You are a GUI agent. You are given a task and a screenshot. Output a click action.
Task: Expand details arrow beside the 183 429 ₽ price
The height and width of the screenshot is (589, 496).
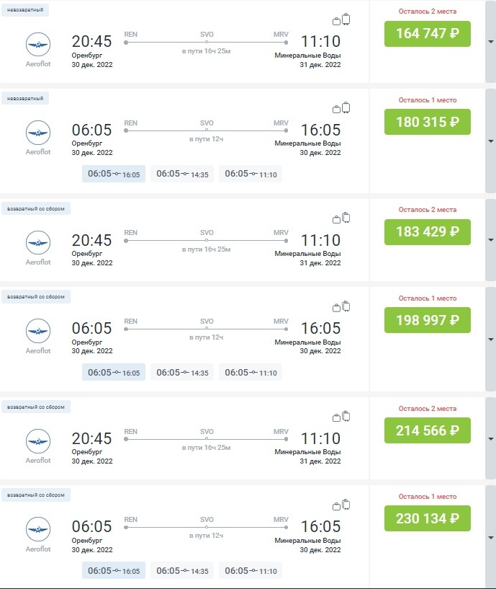point(490,239)
